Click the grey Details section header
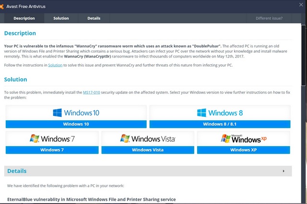This screenshot has height=204, width=307. point(148,171)
